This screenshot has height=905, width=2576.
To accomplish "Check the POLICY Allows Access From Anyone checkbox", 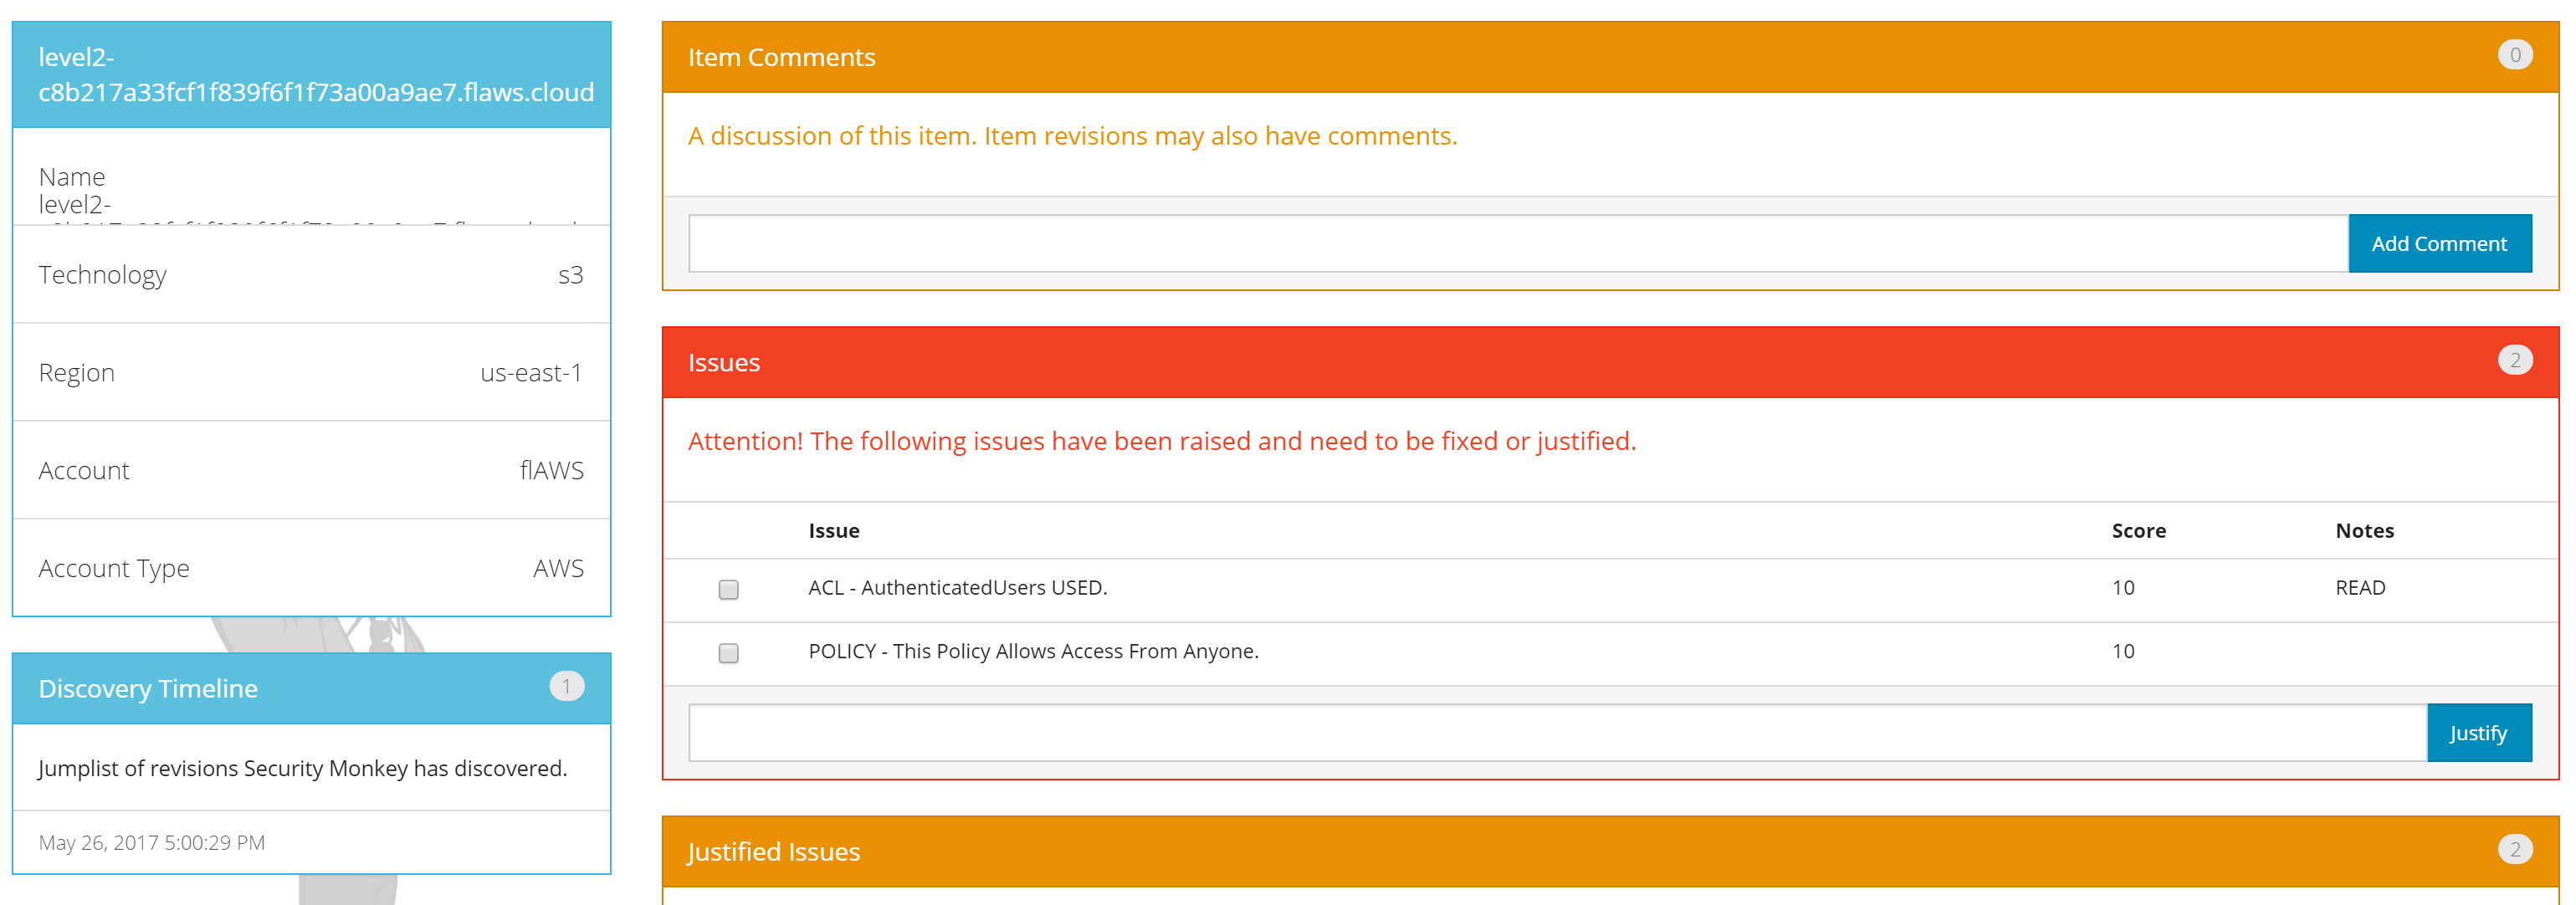I will click(728, 653).
